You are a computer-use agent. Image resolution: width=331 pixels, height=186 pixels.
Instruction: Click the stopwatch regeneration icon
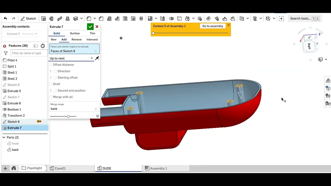point(43,46)
